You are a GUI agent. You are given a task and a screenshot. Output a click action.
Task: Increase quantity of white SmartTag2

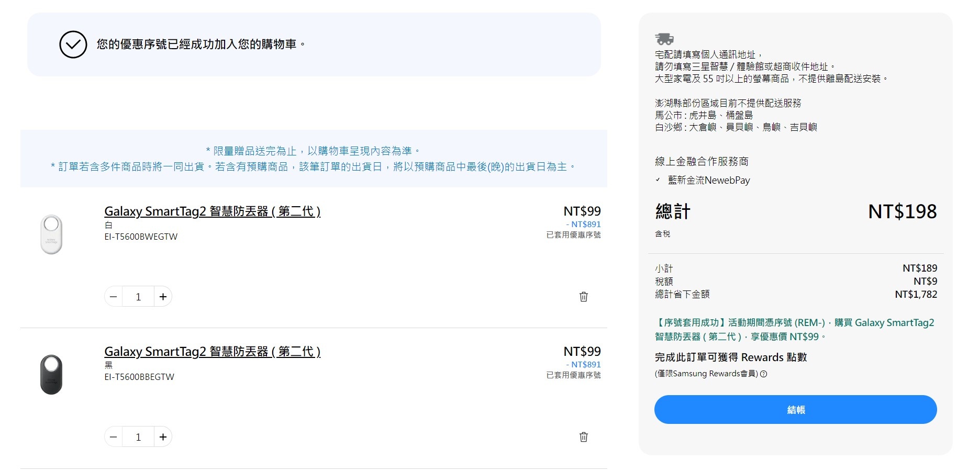tap(163, 297)
